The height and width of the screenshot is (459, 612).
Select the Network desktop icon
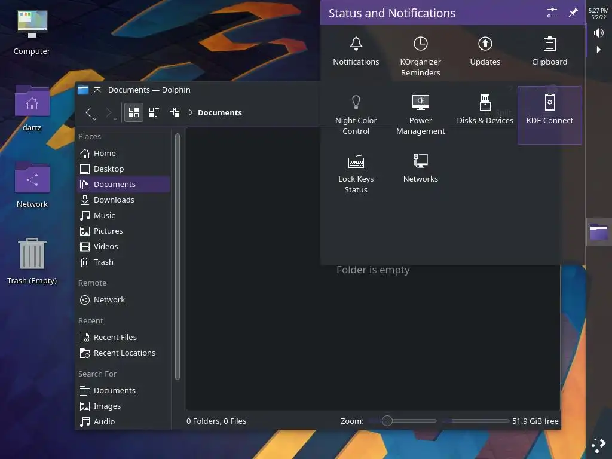click(32, 185)
